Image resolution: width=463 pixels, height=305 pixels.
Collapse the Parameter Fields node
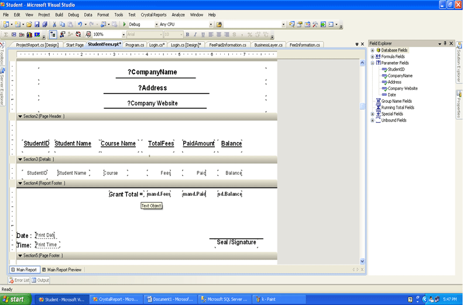(x=372, y=63)
